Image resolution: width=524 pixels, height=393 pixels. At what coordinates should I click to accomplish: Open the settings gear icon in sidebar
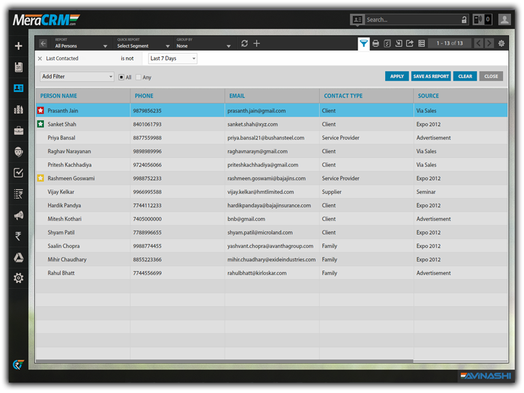tap(18, 278)
